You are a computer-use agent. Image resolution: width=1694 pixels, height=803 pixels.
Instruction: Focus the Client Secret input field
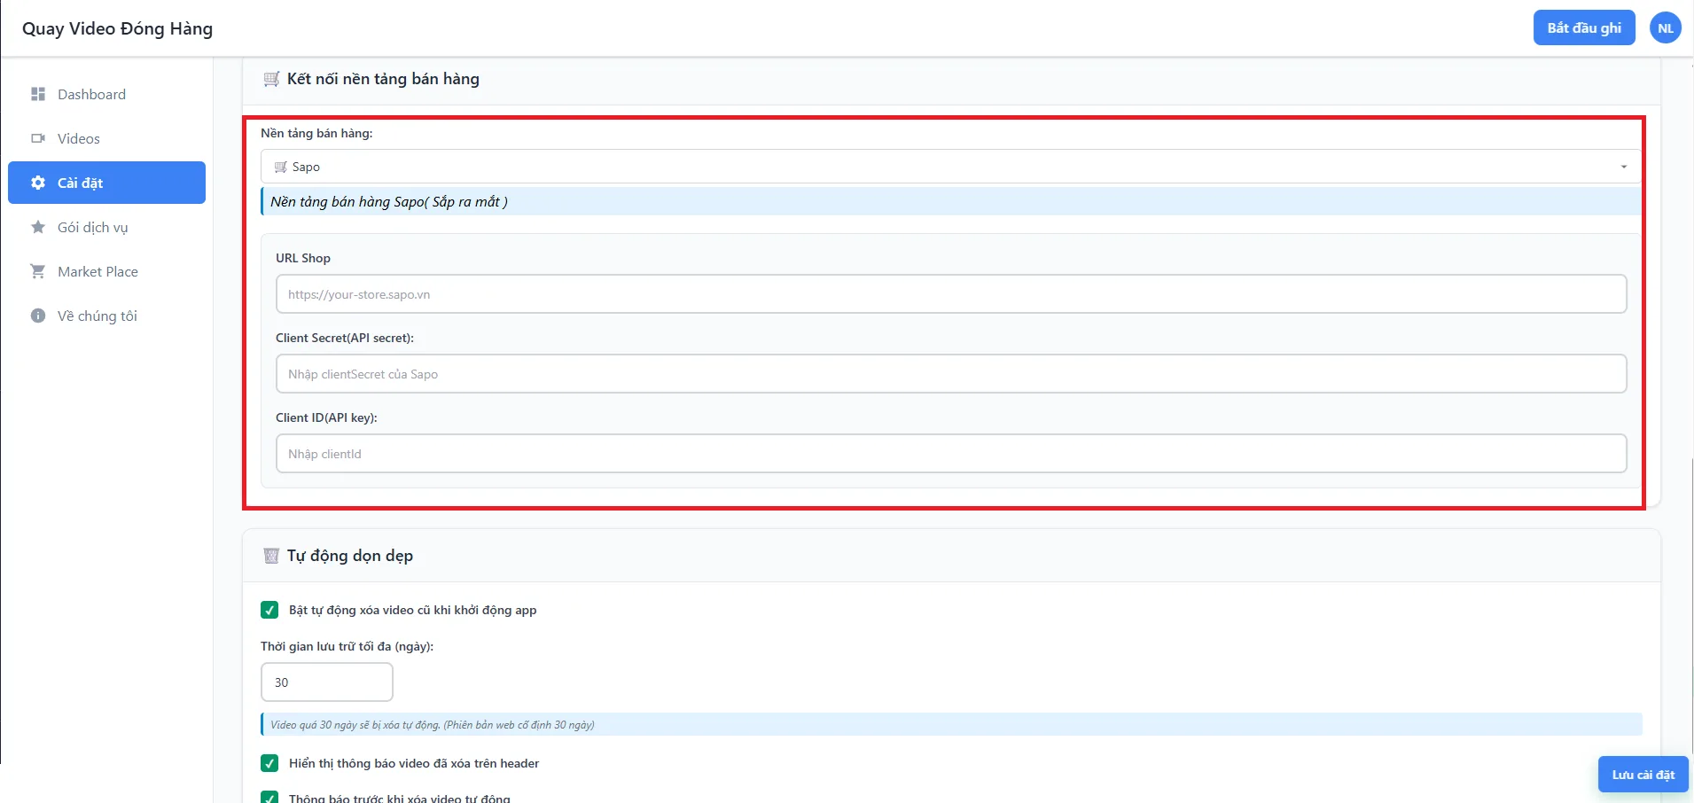pyautogui.click(x=951, y=374)
